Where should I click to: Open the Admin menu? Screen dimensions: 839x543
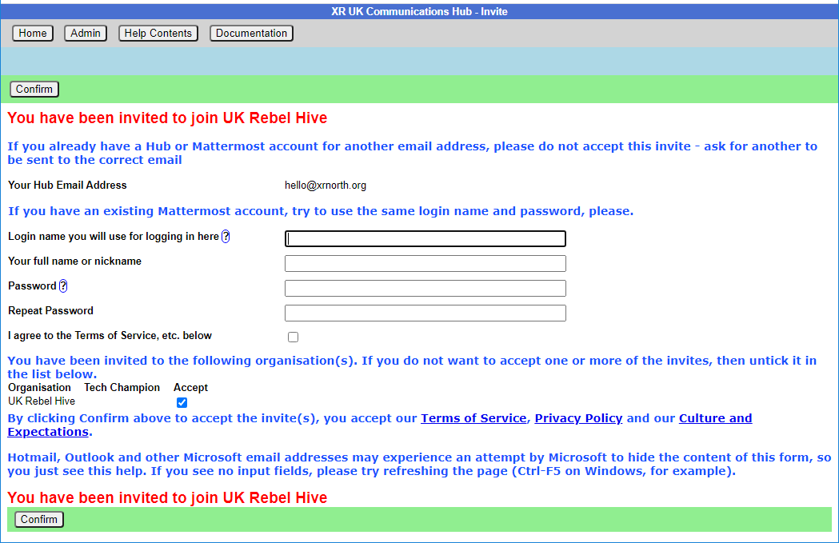86,33
